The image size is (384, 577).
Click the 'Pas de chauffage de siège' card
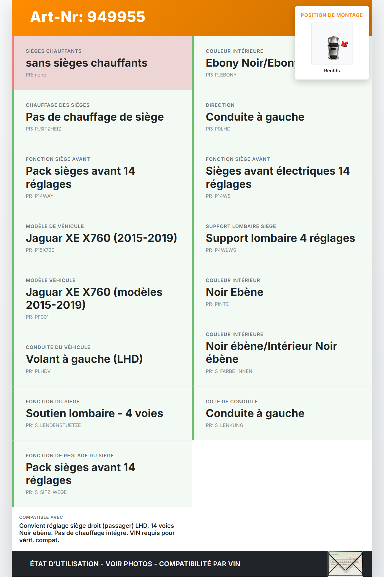pos(102,117)
